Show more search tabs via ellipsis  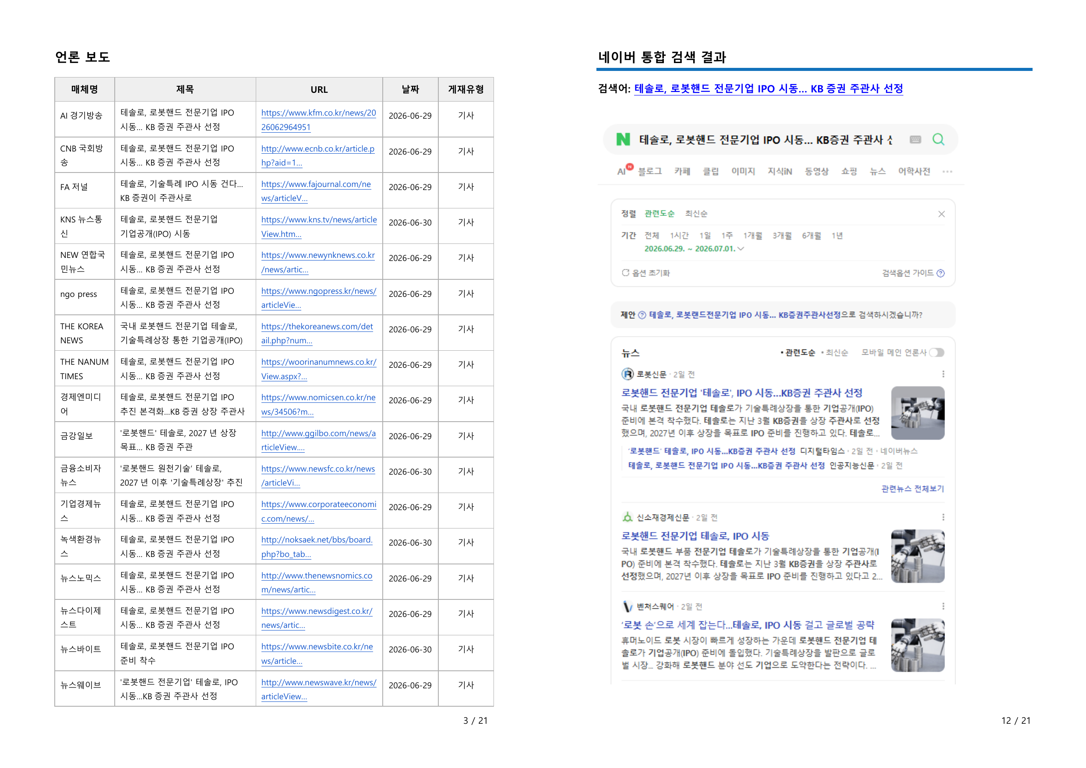(x=947, y=172)
